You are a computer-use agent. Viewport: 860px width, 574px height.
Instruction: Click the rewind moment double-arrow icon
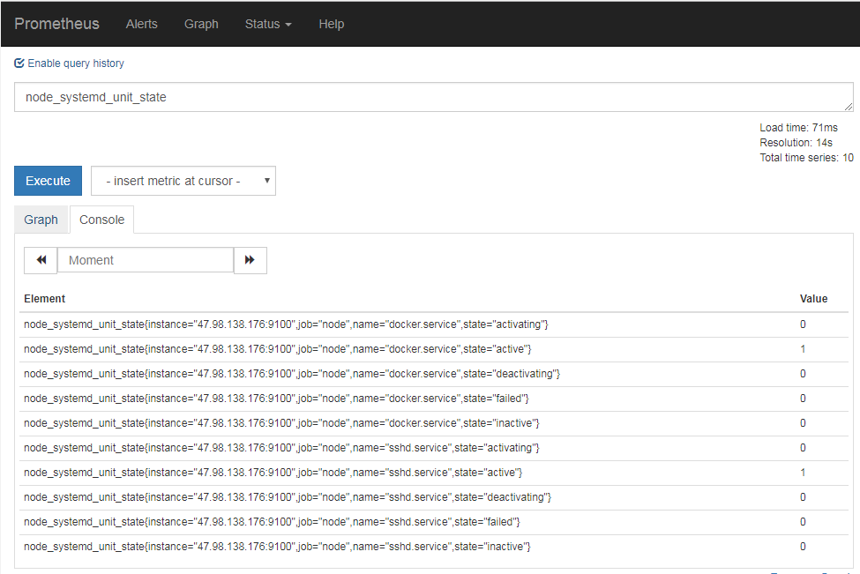pyautogui.click(x=41, y=260)
